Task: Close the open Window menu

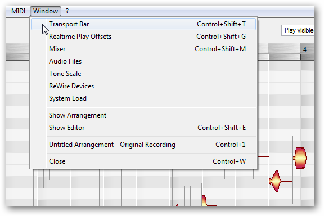Action: [x=46, y=11]
